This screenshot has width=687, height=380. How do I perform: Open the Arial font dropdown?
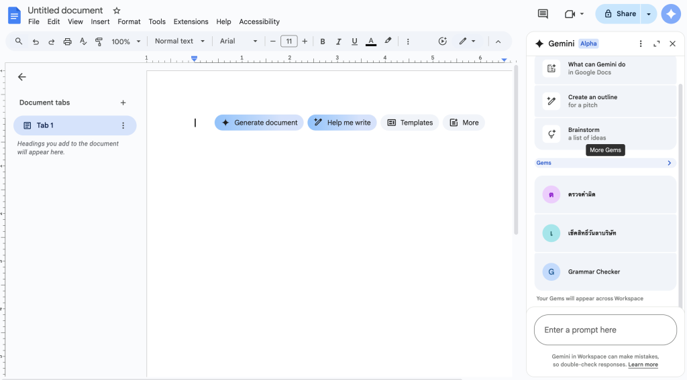[x=239, y=42]
